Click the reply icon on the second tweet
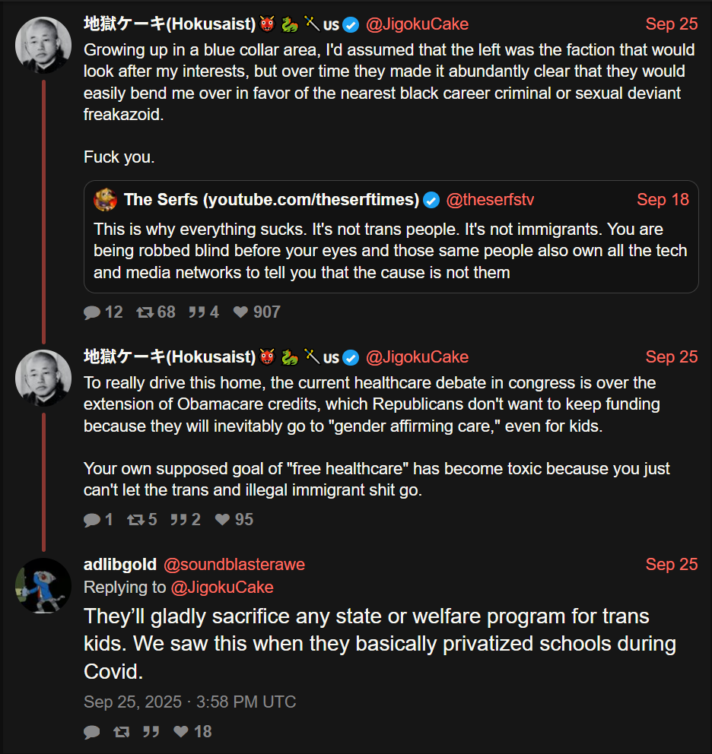The image size is (712, 754). 92,520
